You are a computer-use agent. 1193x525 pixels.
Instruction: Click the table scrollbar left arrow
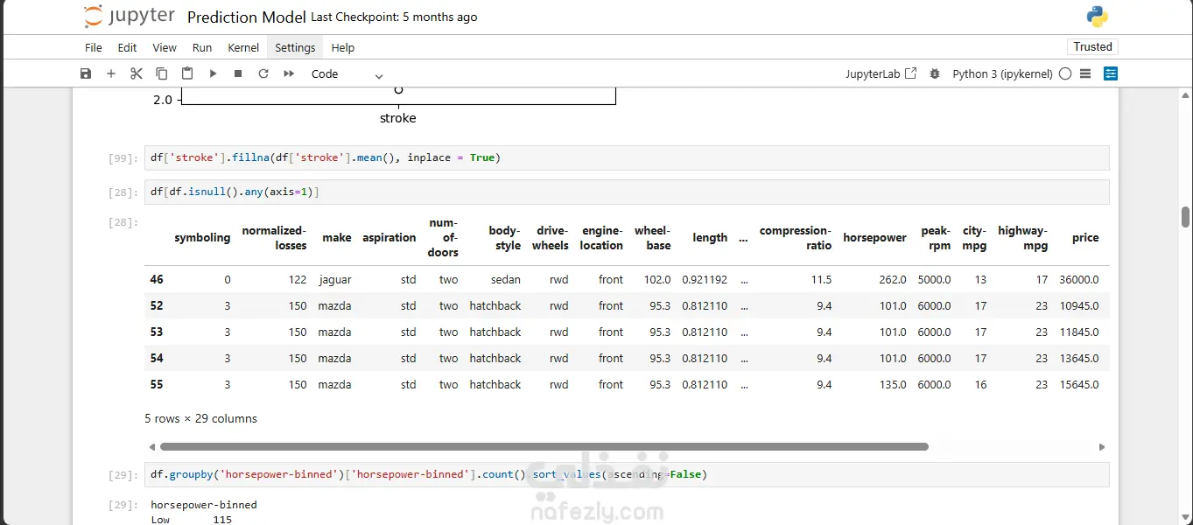pyautogui.click(x=151, y=446)
